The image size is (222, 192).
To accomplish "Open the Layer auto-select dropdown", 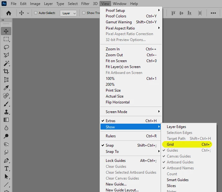I will coord(69,13).
